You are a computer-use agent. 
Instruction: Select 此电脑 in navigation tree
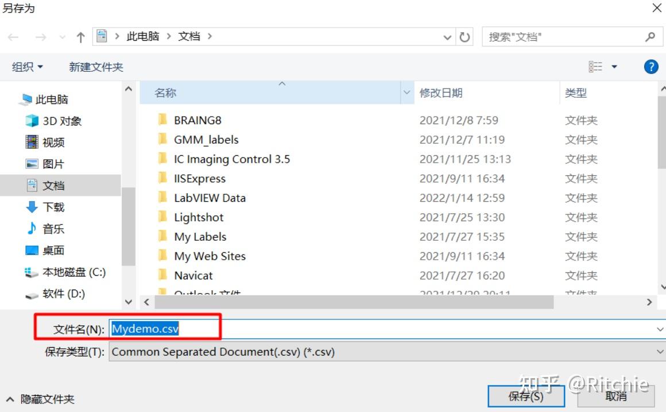(52, 99)
